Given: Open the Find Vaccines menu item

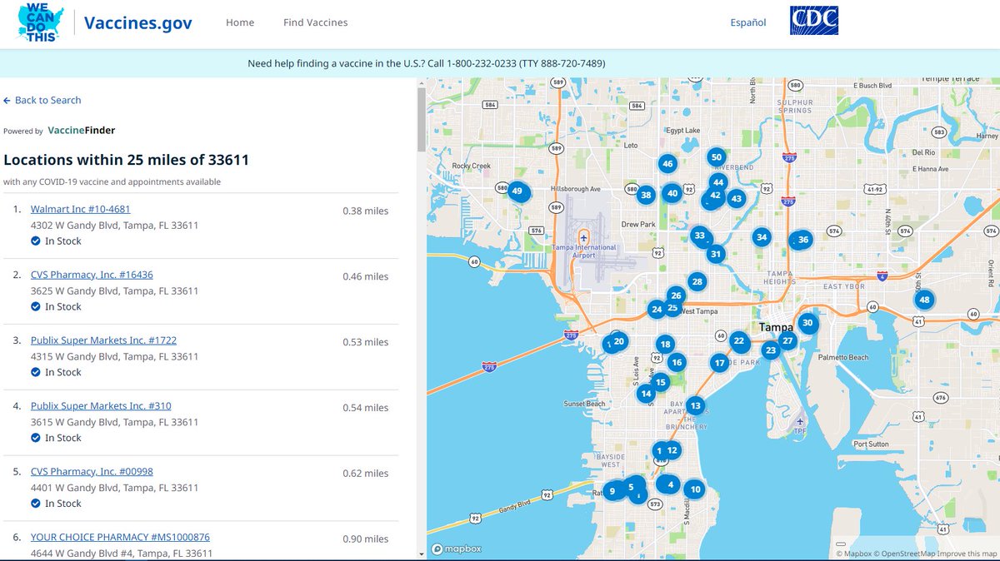Looking at the screenshot, I should pyautogui.click(x=316, y=22).
